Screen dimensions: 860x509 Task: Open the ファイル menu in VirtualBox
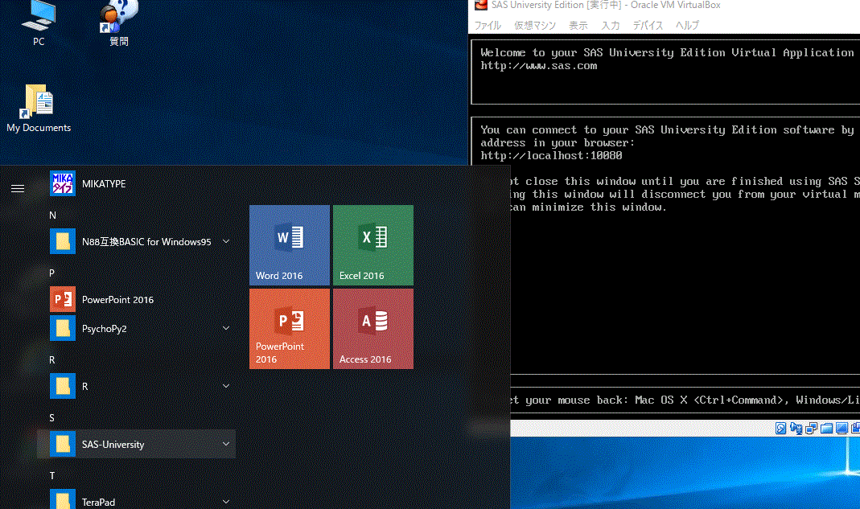488,25
